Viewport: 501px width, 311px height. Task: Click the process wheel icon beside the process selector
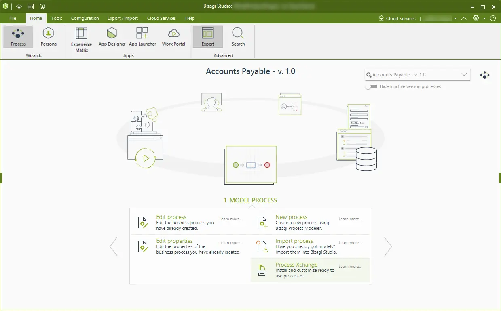[485, 75]
